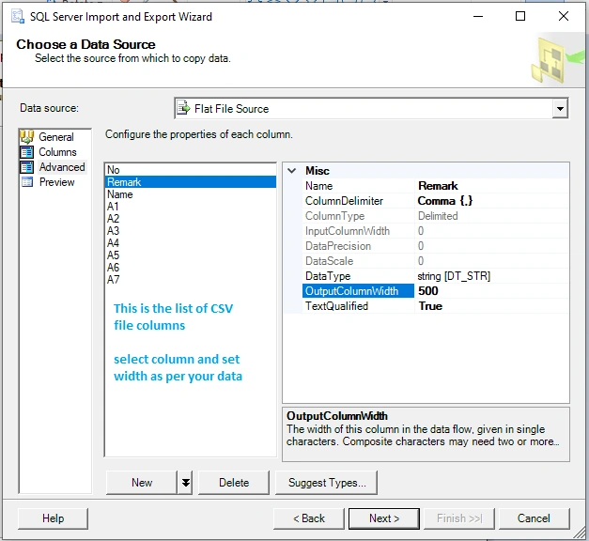Viewport: 589px width, 541px height.
Task: Collapse the Misc property group
Action: click(x=291, y=171)
